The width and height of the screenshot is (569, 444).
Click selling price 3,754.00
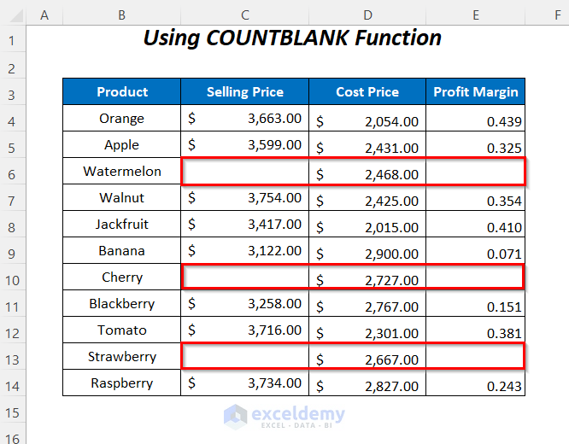point(245,198)
